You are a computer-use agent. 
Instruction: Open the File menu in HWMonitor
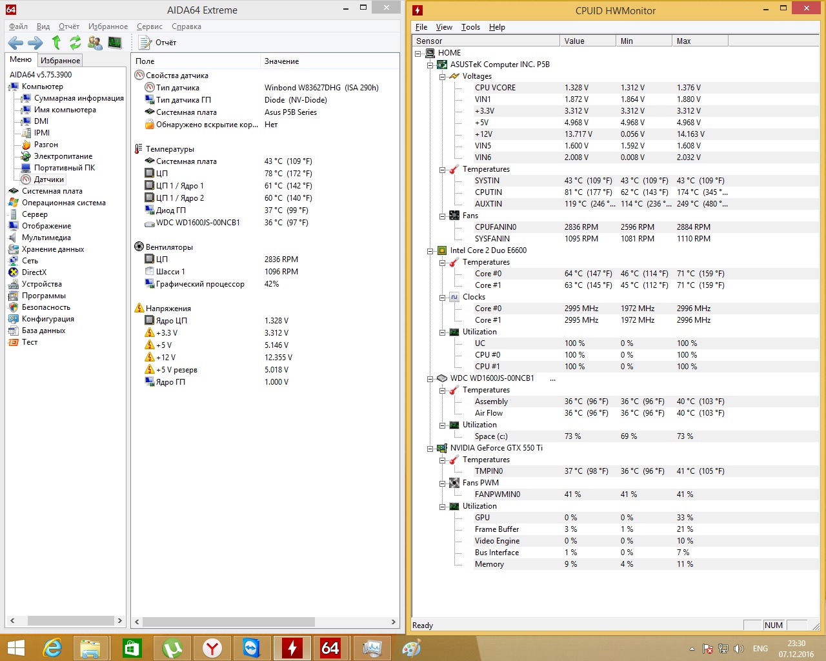[x=421, y=27]
